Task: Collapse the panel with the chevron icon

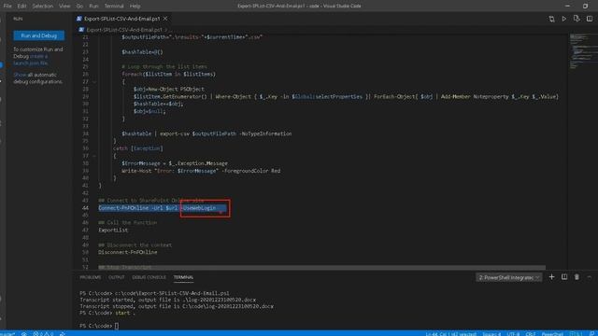Action: pyautogui.click(x=590, y=277)
